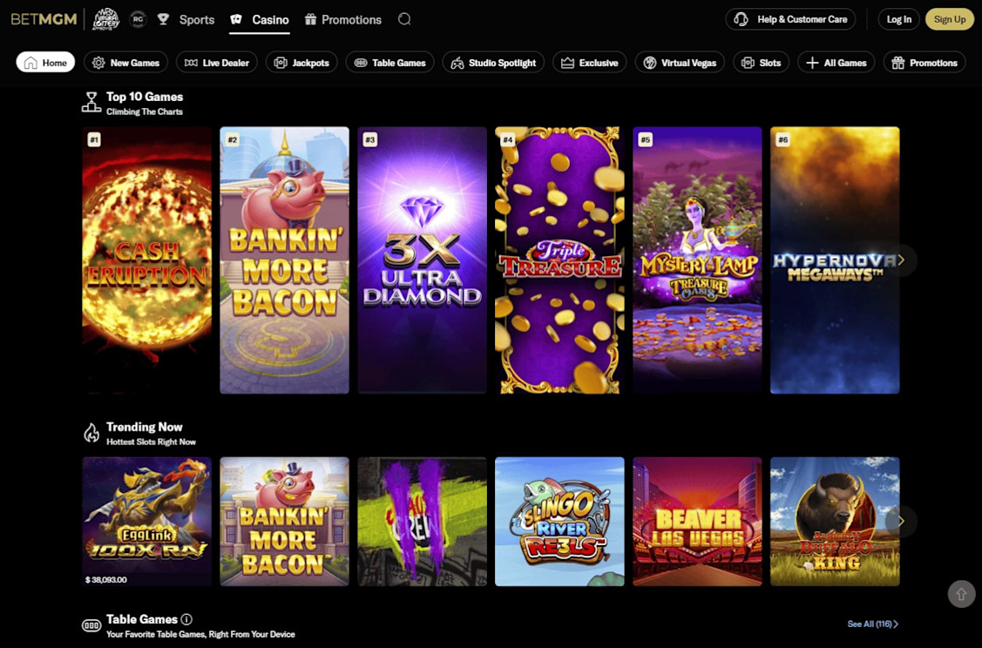The image size is (982, 648).
Task: Click the RG responsible gaming icon
Action: pyautogui.click(x=138, y=19)
